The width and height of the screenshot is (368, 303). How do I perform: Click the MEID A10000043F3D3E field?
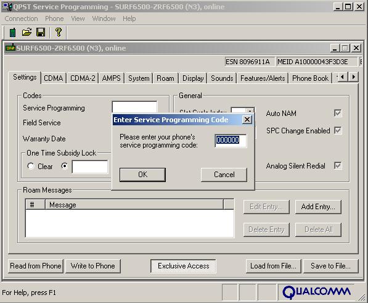[317, 62]
